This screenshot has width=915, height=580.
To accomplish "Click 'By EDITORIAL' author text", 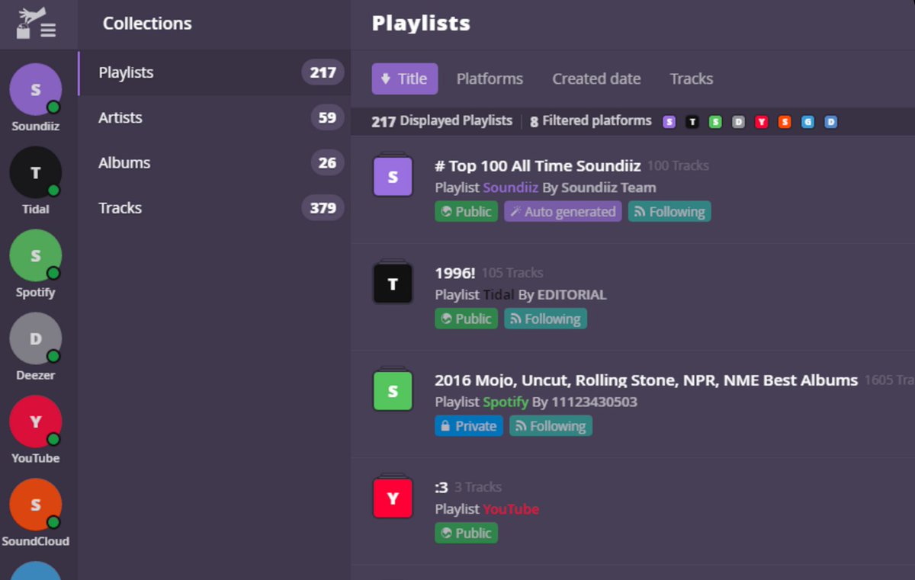I will click(x=563, y=295).
